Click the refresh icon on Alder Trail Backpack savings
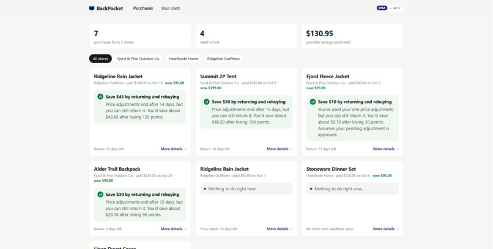Viewport: 493px width, 249px height. 100,195
